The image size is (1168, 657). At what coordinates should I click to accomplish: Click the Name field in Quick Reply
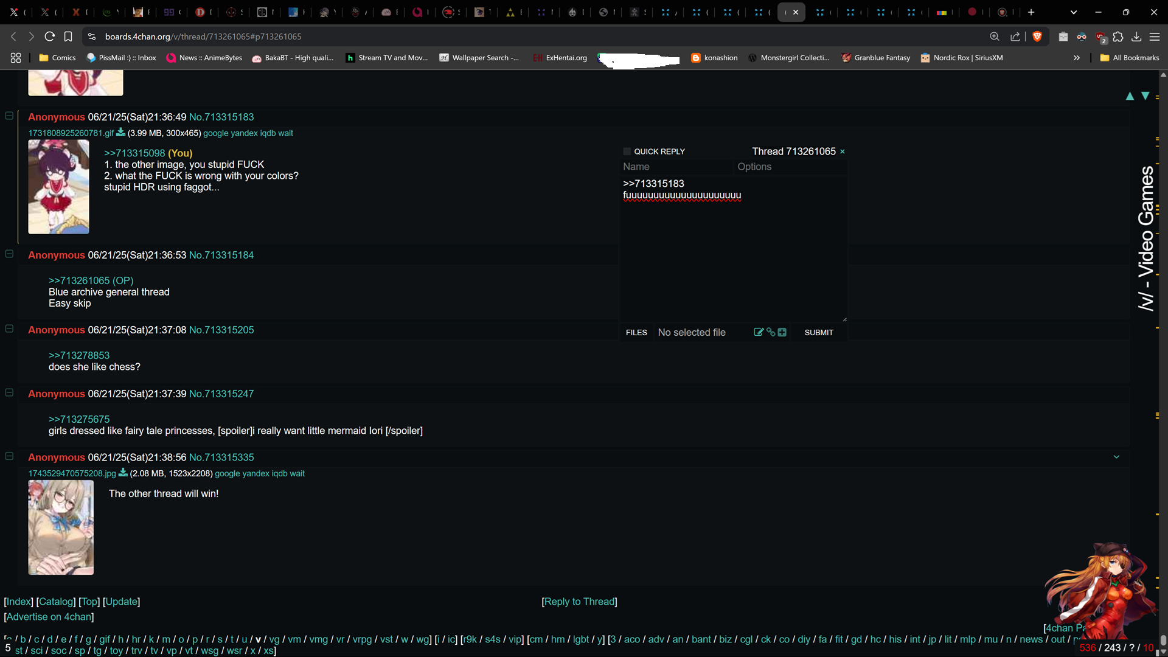click(676, 167)
